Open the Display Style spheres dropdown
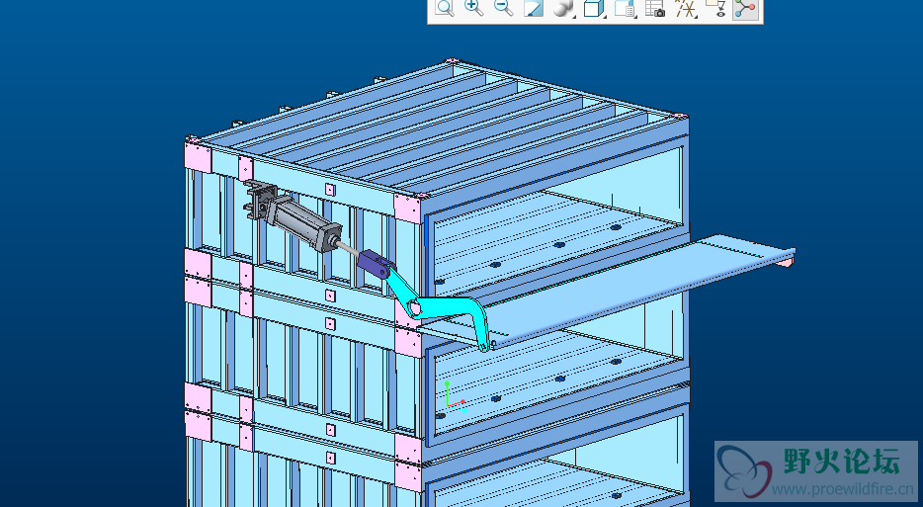This screenshot has height=507, width=923. pyautogui.click(x=564, y=8)
